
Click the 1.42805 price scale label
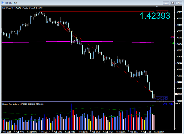pyautogui.click(x=179, y=57)
